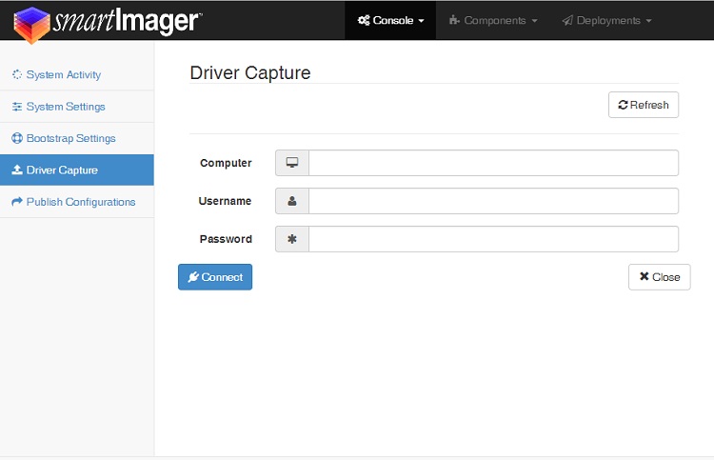Expand the Components dropdown menu
The height and width of the screenshot is (460, 714).
(492, 20)
